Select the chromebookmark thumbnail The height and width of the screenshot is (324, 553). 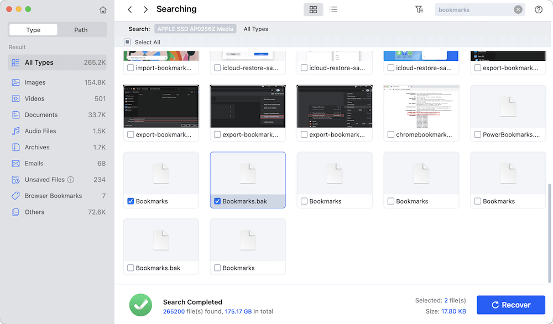point(421,107)
